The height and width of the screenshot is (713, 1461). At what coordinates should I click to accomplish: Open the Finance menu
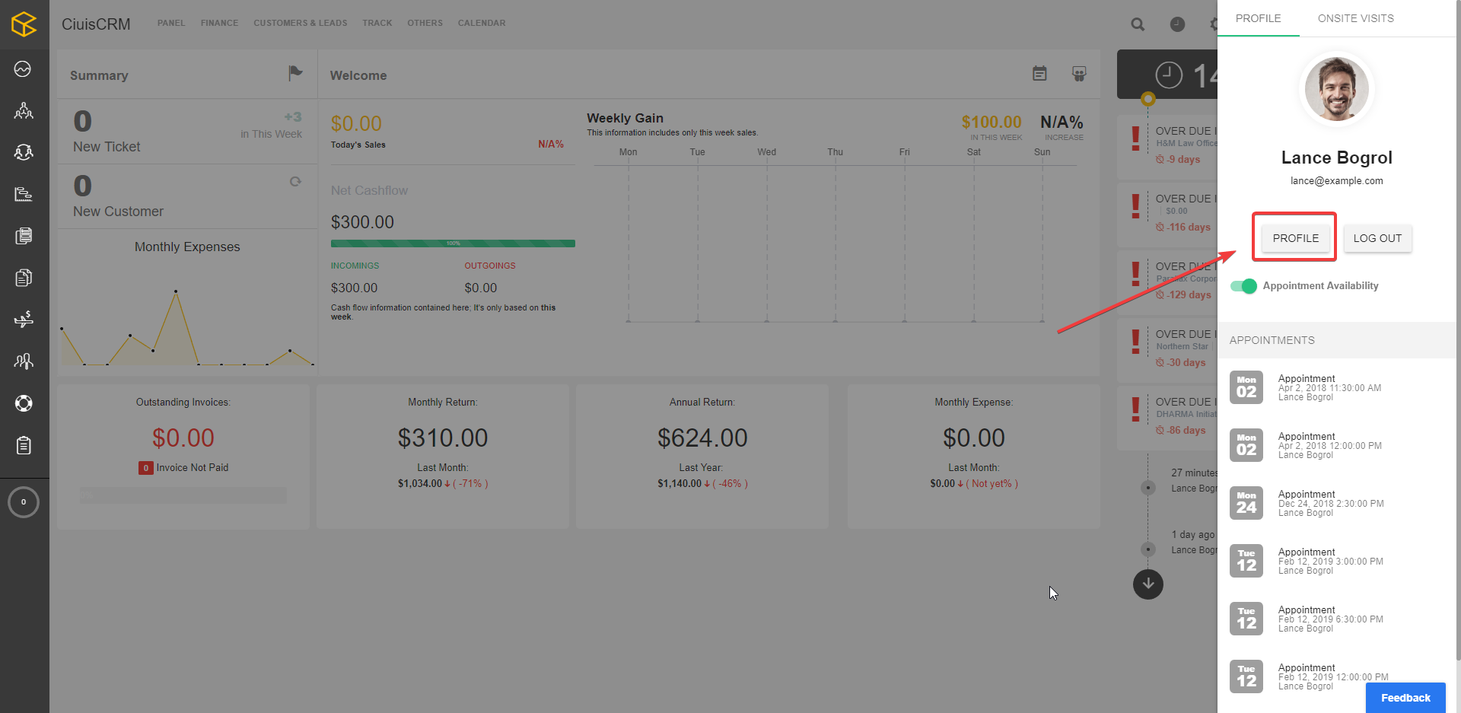point(219,23)
